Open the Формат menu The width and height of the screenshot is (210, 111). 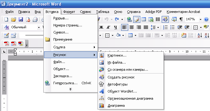(x=69, y=12)
